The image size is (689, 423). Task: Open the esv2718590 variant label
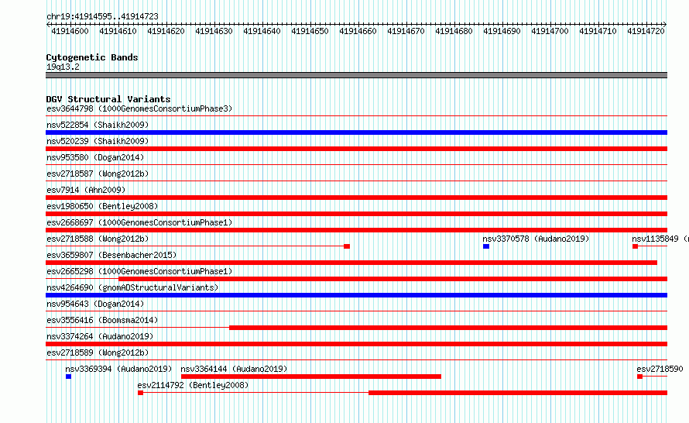pyautogui.click(x=660, y=369)
